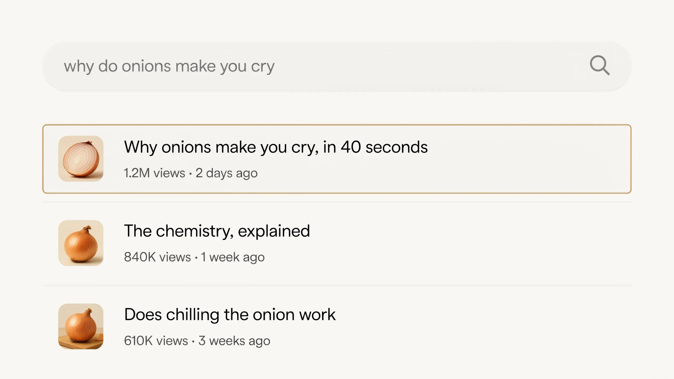Click the word 'onions' in the search query

click(x=146, y=66)
